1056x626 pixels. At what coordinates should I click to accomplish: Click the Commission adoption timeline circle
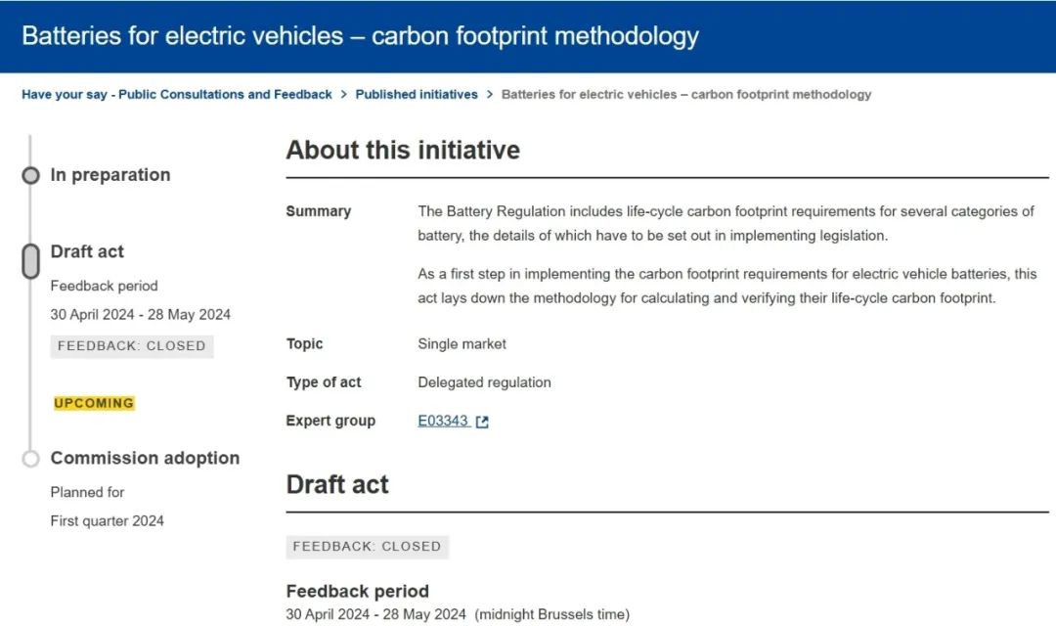pyautogui.click(x=30, y=458)
